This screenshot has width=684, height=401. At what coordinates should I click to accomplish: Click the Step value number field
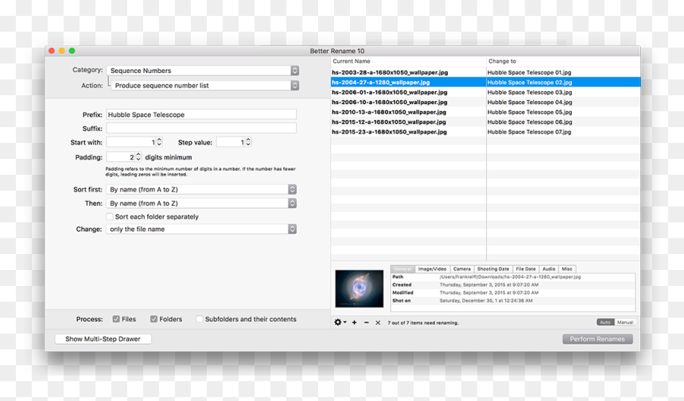[231, 142]
